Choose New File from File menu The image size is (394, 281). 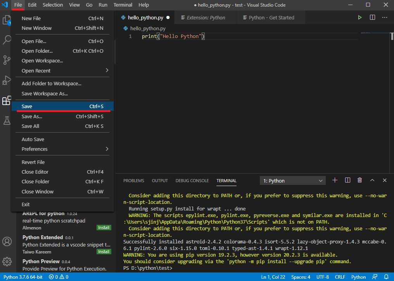(x=62, y=18)
